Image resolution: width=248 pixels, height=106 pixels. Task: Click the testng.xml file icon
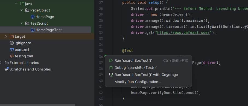(12, 56)
